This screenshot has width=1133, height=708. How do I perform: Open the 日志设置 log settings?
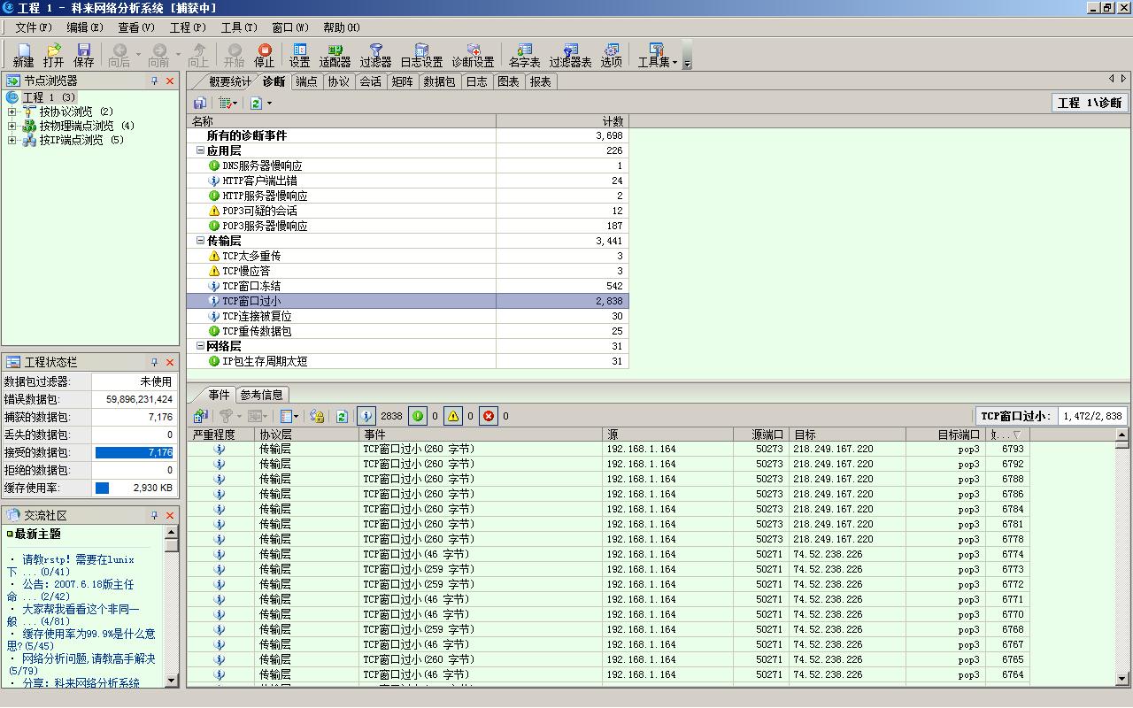click(421, 55)
